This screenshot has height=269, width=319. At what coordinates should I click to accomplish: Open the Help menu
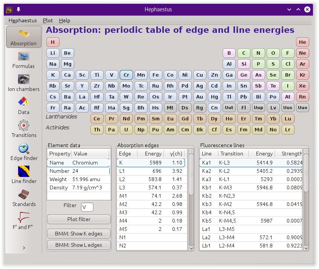pyautogui.click(x=64, y=20)
